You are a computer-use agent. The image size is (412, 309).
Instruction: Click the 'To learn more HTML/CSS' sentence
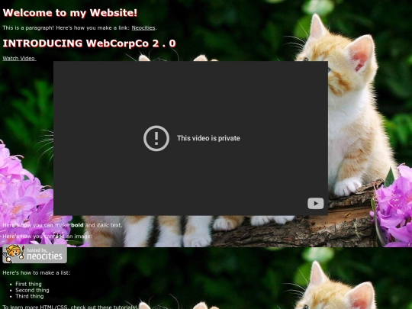click(70, 307)
